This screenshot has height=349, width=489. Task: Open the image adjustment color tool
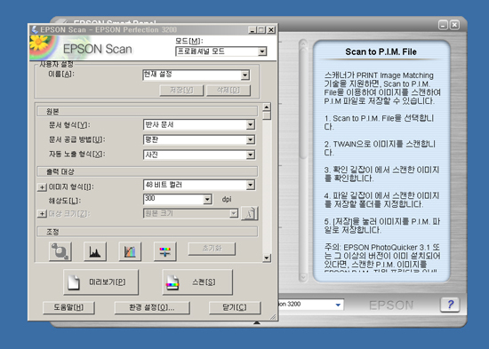coord(165,251)
